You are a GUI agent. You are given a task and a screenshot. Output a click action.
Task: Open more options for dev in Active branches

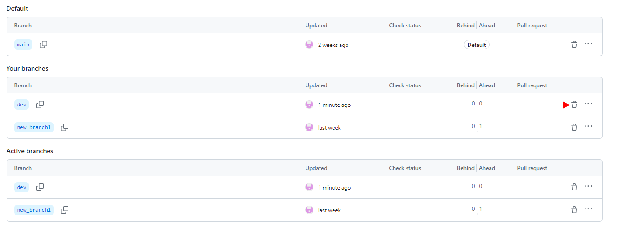pos(588,186)
